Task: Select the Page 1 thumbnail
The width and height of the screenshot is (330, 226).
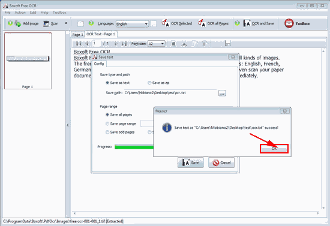Action: tap(28, 61)
